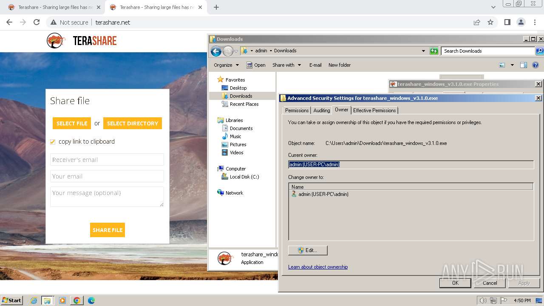The image size is (544, 306).
Task: Open Pictures library
Action: [x=238, y=144]
